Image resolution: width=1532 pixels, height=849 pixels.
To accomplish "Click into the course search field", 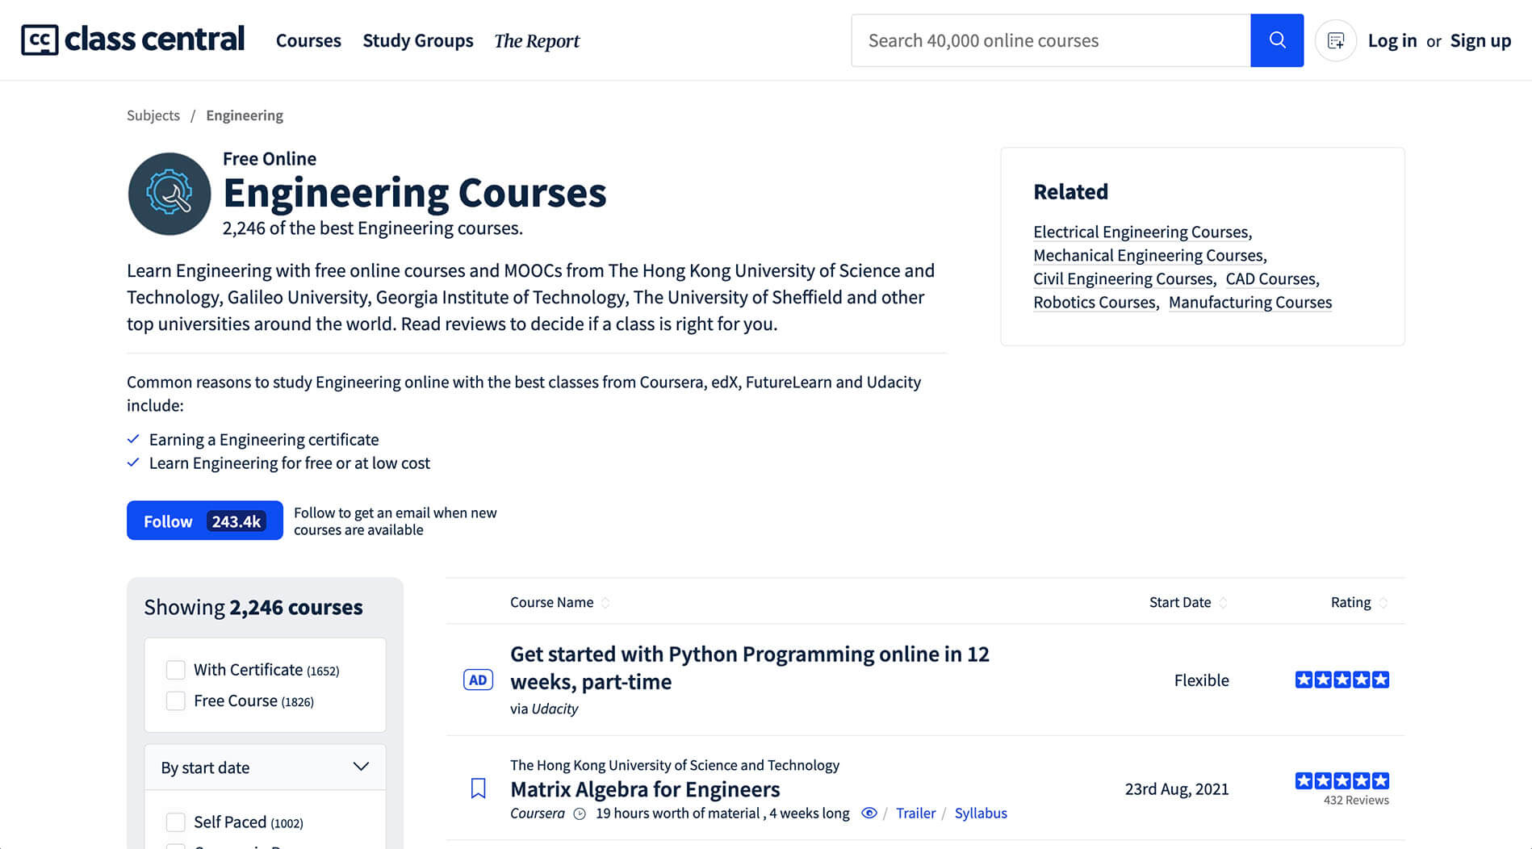I will click(x=1051, y=40).
